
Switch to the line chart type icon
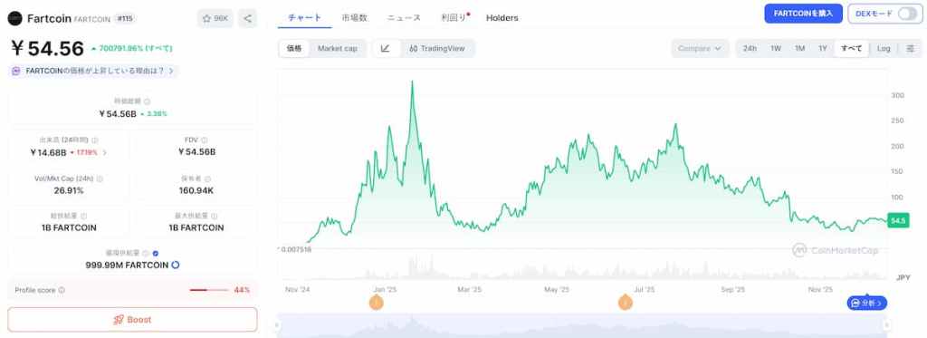[x=386, y=49]
